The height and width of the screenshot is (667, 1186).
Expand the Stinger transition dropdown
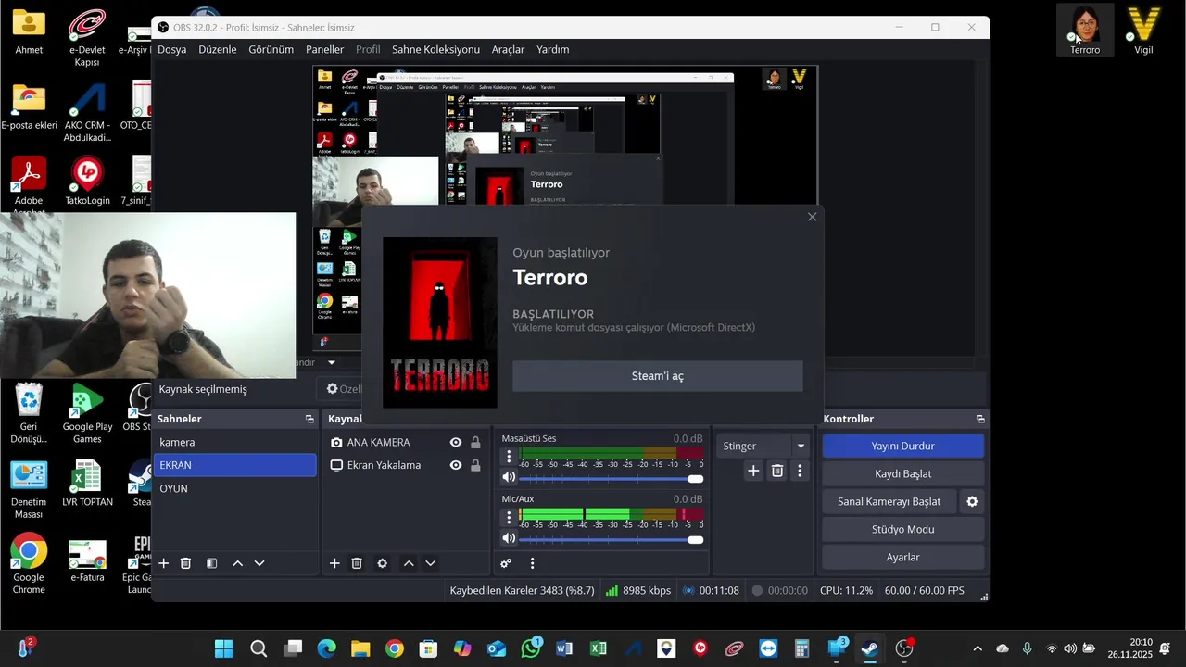[x=801, y=446]
